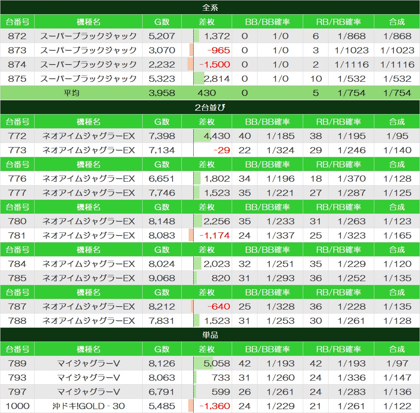Click the 差枚 value 820

221,278
